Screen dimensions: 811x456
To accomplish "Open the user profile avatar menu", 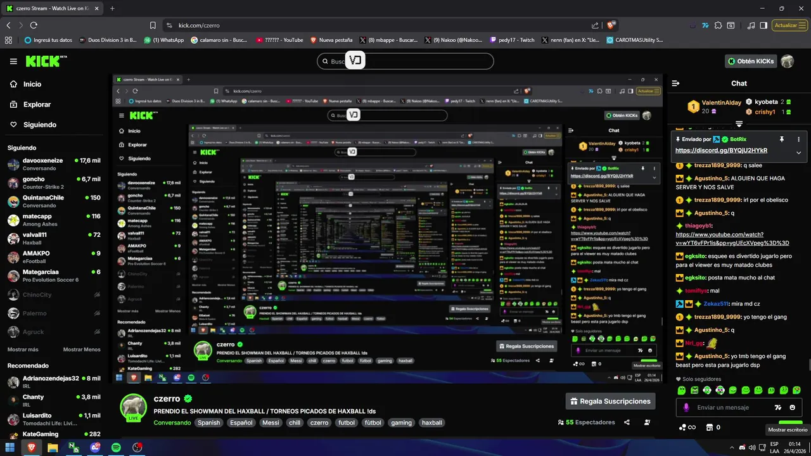I will coord(787,61).
